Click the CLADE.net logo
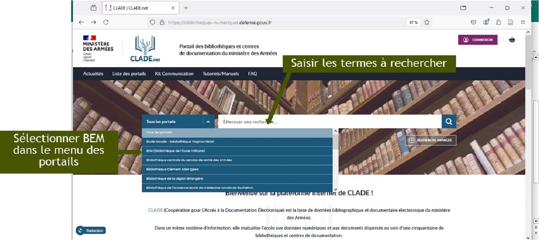 point(145,49)
